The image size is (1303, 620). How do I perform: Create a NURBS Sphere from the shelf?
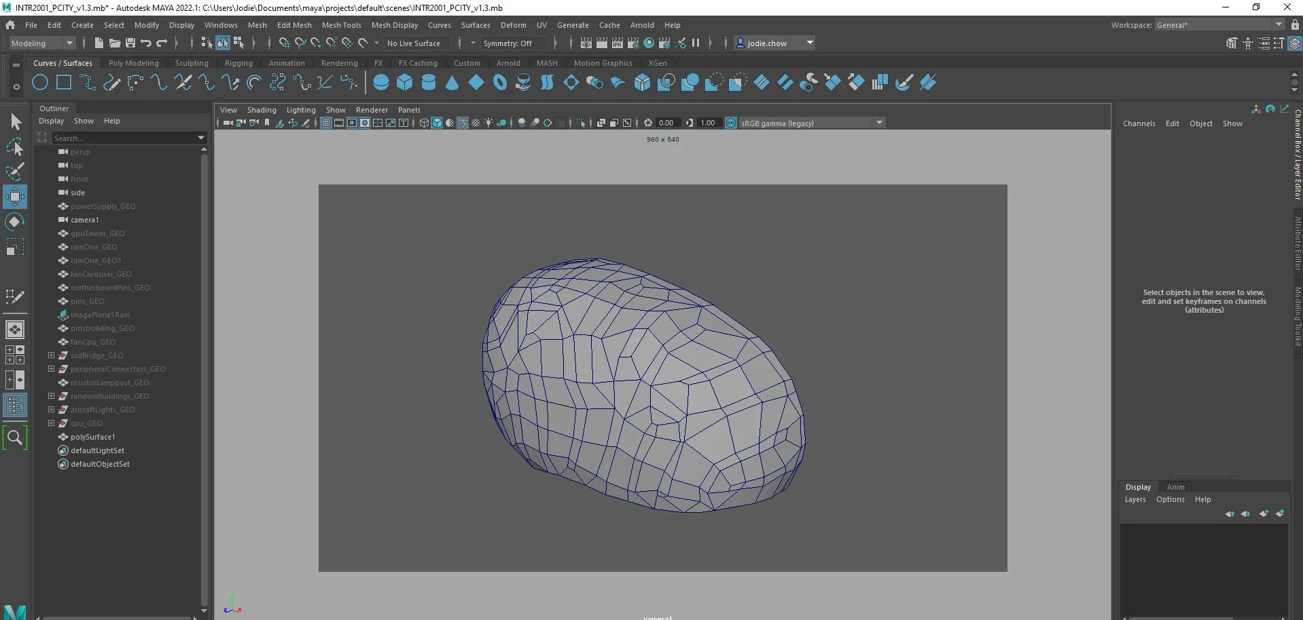381,83
